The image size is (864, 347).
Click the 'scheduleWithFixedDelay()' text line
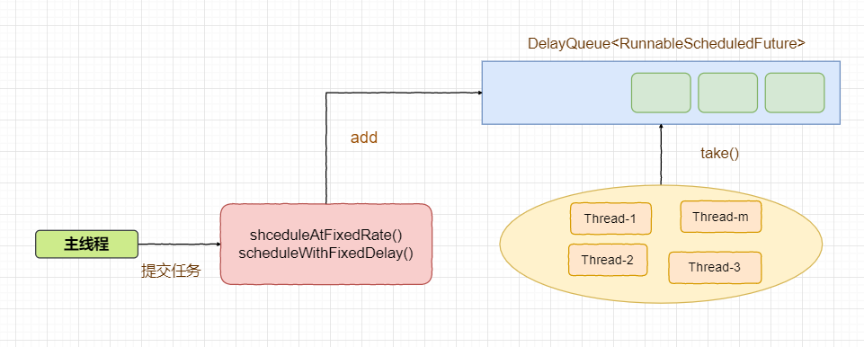[325, 254]
